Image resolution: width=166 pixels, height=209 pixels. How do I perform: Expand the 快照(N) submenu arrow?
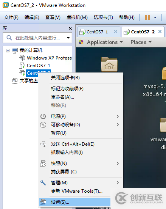[x=118, y=163]
